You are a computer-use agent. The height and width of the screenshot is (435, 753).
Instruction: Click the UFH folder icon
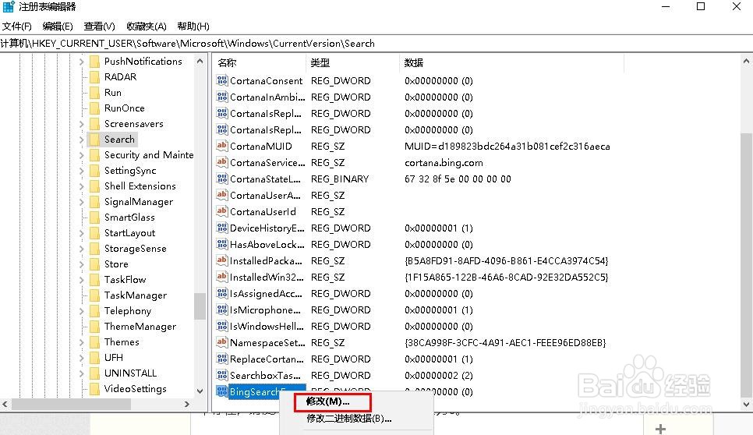94,357
